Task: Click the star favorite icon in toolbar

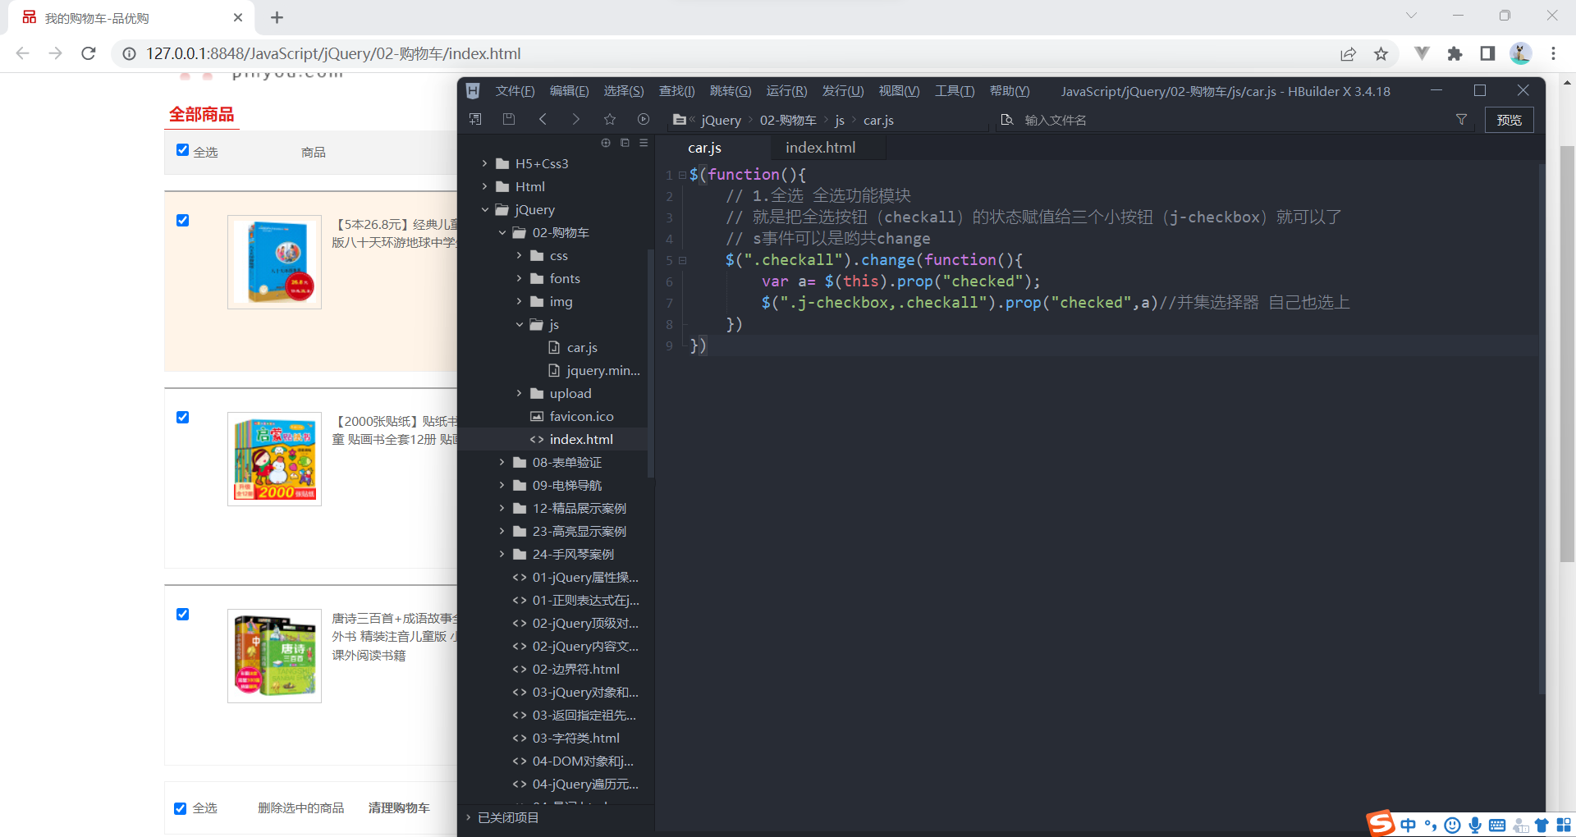Action: (x=609, y=119)
